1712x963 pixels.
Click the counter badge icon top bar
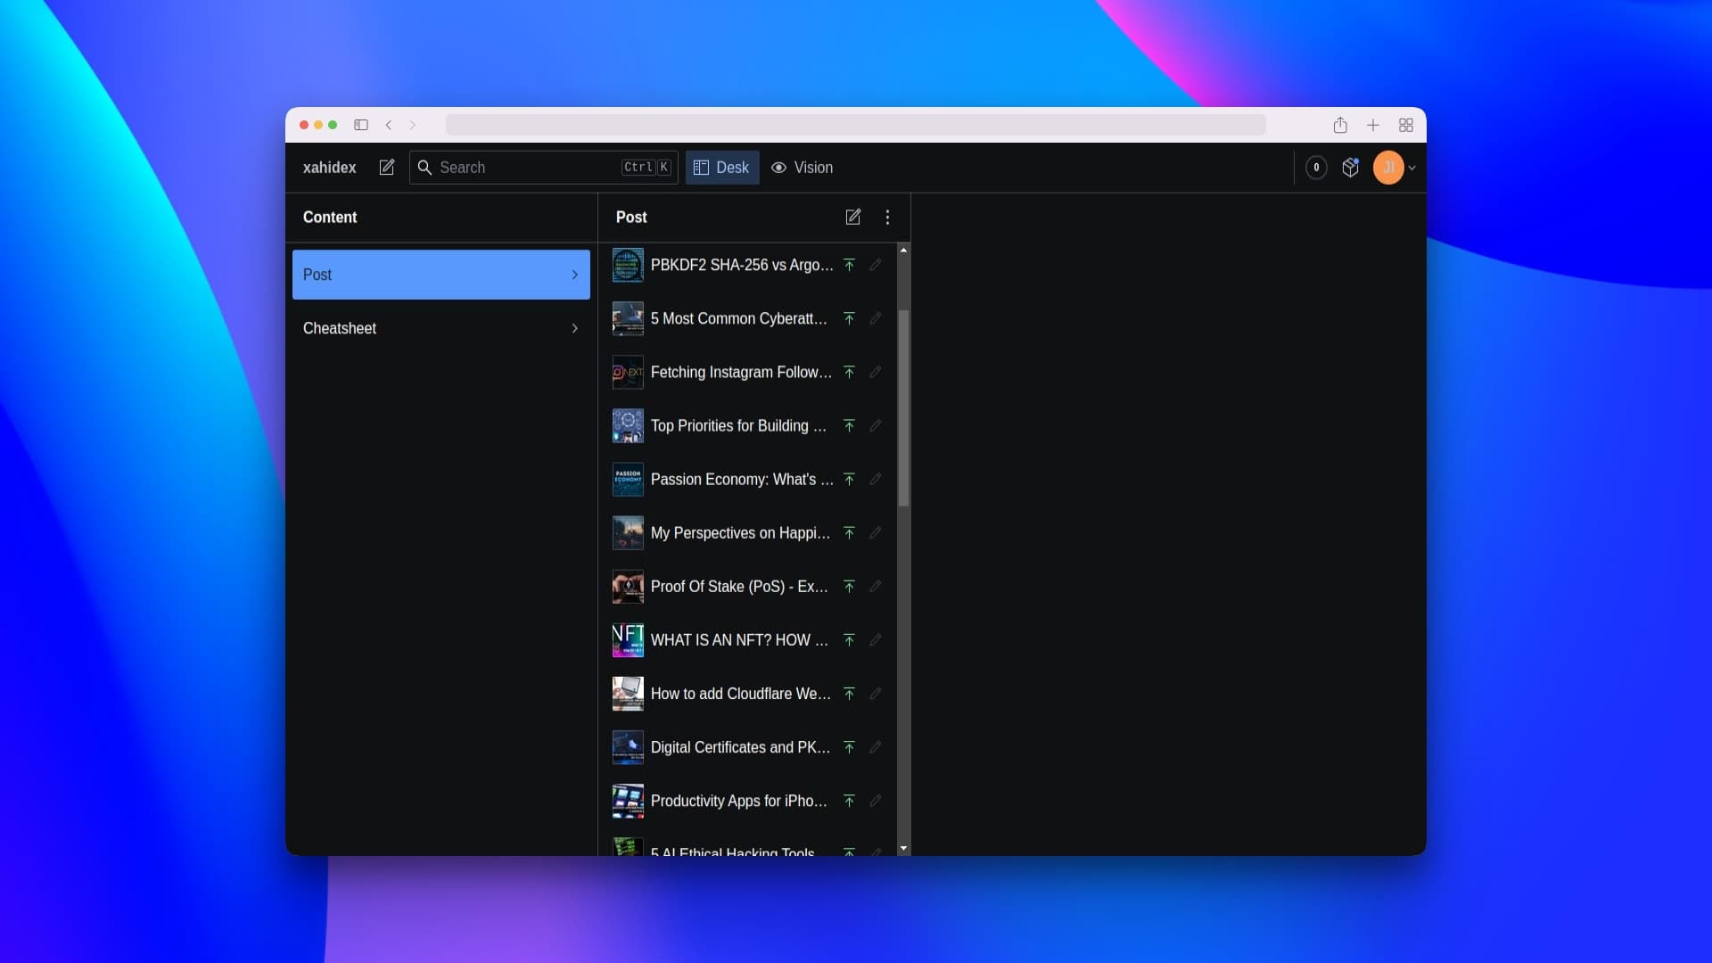[x=1316, y=167]
